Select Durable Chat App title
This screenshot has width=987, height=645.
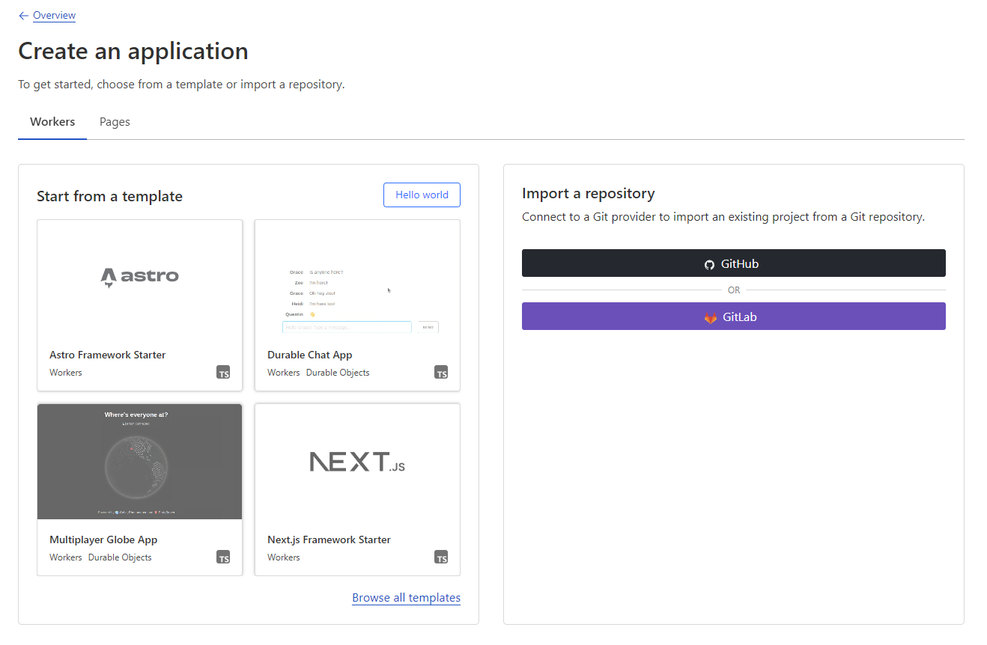coord(309,355)
